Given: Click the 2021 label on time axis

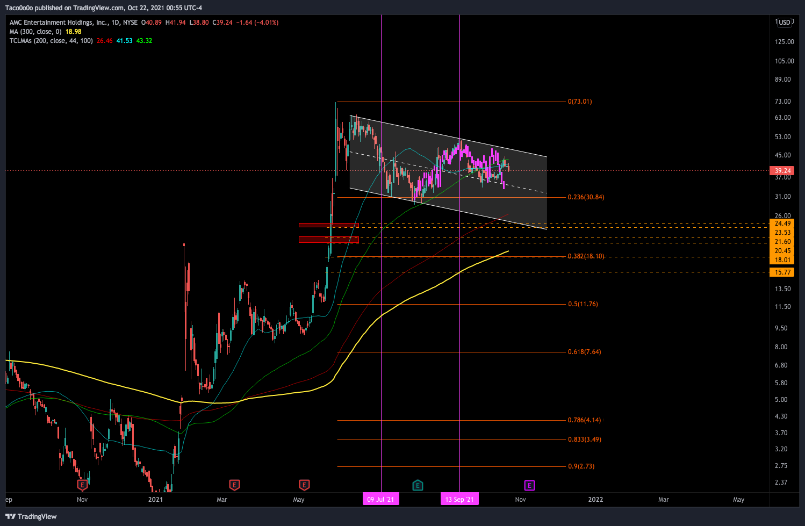Looking at the screenshot, I should click(x=155, y=500).
